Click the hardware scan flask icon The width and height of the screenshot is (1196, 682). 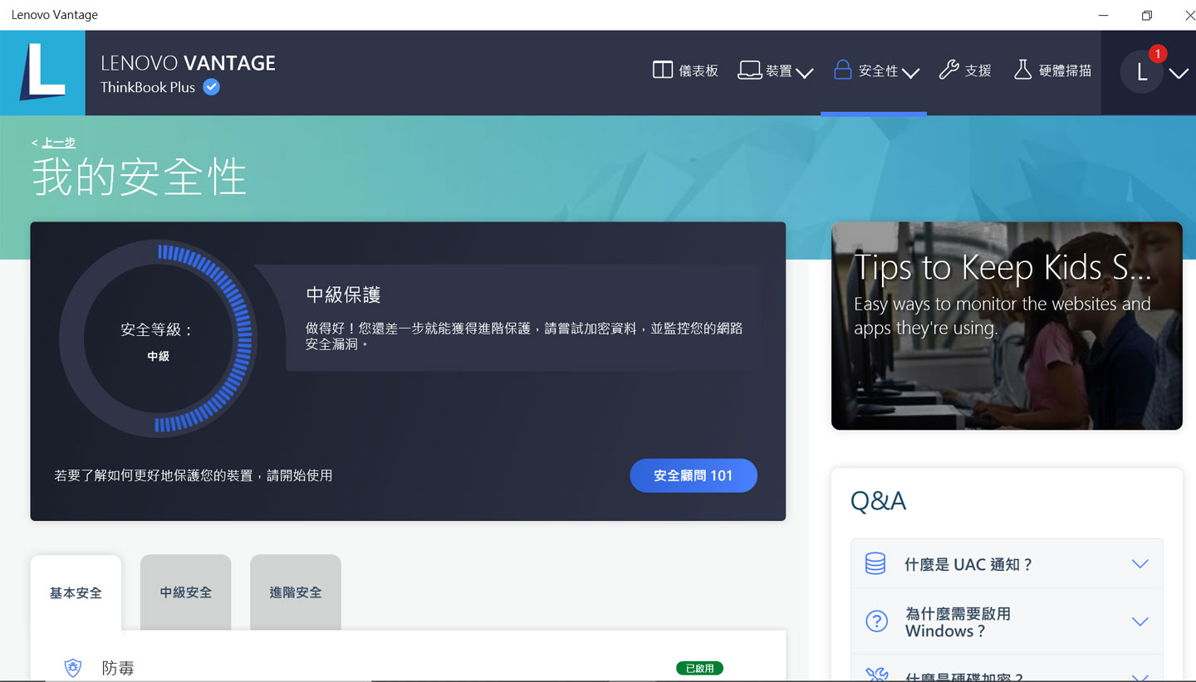1022,71
